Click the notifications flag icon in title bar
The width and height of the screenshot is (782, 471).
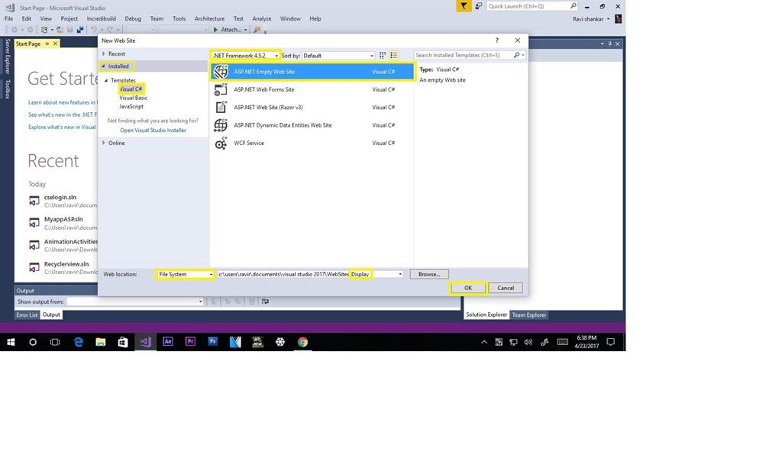tap(464, 6)
